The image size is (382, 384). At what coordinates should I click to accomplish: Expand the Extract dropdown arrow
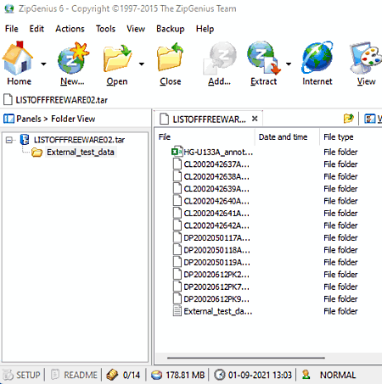pos(289,64)
